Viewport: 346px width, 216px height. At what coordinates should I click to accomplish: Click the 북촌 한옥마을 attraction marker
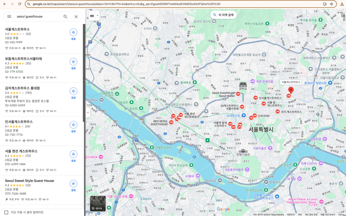click(252, 81)
